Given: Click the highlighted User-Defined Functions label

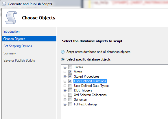Looking at the screenshot, I should click(90, 81).
